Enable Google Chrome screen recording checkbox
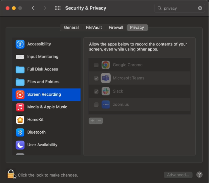 tap(96, 65)
